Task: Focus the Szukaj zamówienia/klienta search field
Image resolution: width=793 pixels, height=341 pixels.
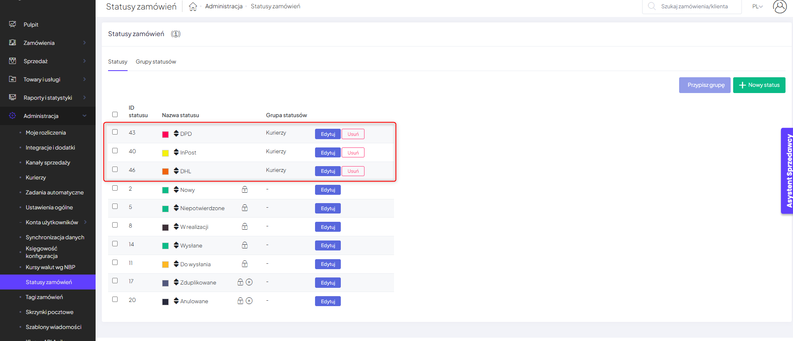Action: tap(694, 7)
